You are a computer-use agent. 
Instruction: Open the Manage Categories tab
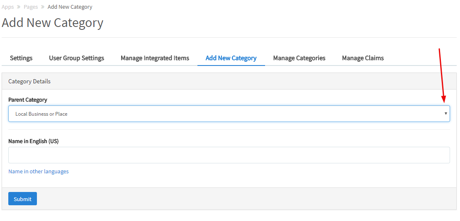pyautogui.click(x=299, y=58)
